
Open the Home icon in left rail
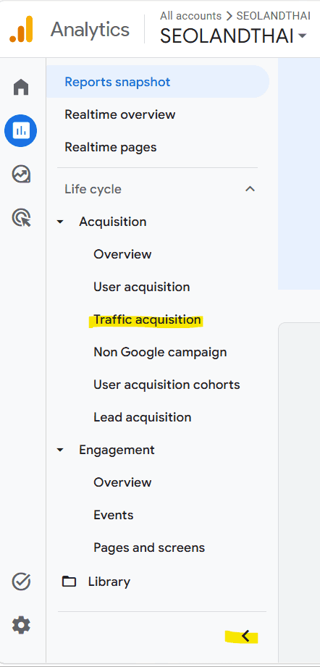(x=21, y=87)
